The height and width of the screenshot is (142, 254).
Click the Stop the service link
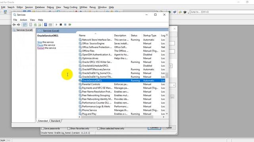(x=40, y=42)
